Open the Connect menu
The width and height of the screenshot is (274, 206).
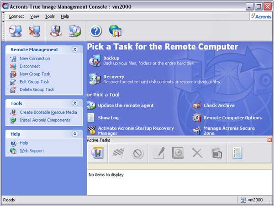coord(16,16)
